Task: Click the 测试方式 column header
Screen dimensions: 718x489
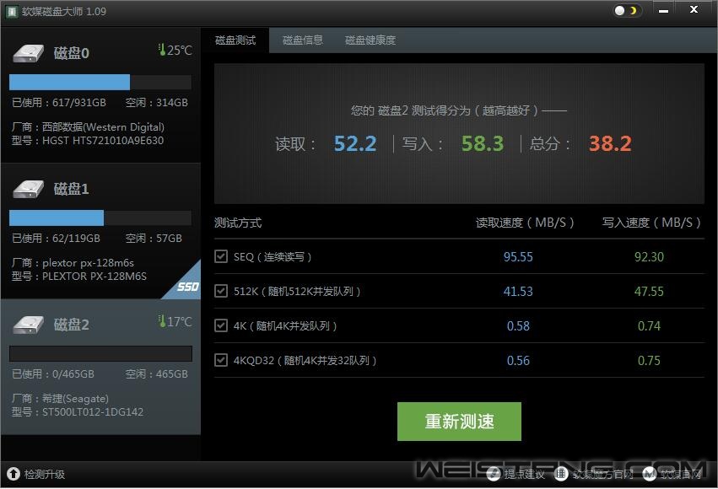Action: [x=238, y=223]
